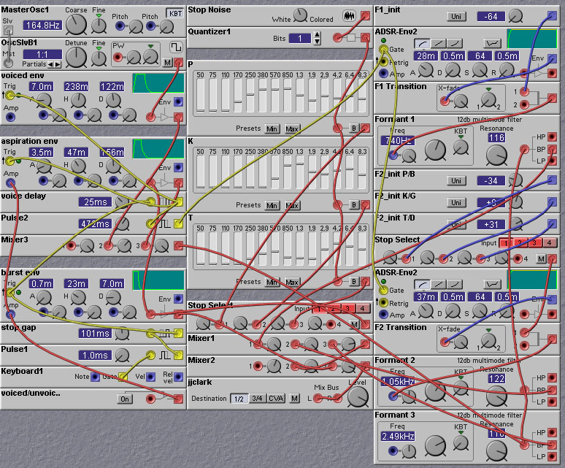Click the Coarse knob on MasterOsc1
565x468 pixels.
coord(76,24)
